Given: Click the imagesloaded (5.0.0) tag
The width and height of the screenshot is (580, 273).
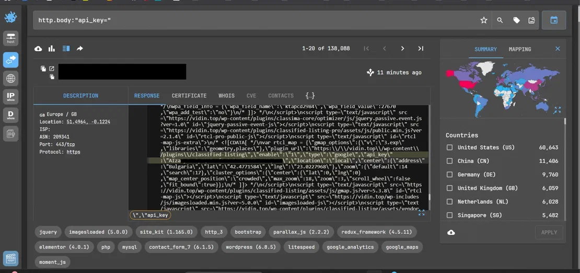Looking at the screenshot, I should [98, 232].
